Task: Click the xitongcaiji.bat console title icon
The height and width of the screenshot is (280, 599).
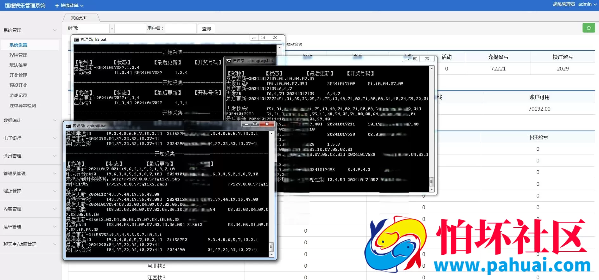Action: [x=229, y=61]
